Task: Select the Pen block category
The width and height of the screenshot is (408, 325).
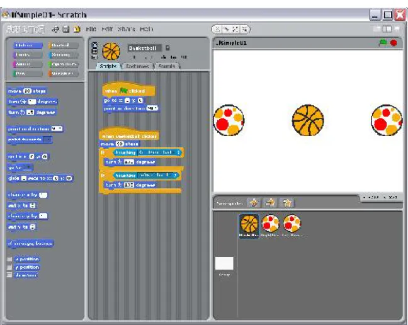Action: [x=28, y=74]
